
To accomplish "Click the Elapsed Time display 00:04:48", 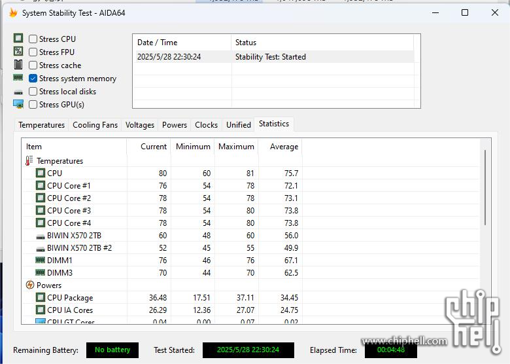I will click(x=390, y=350).
